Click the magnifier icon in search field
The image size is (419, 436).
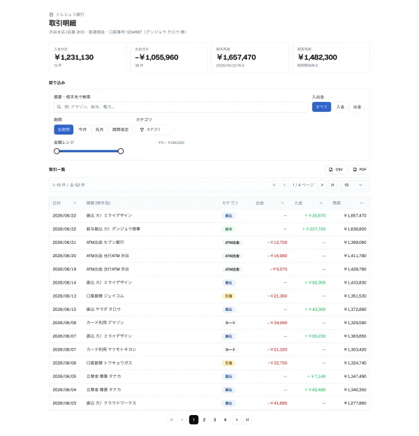pyautogui.click(x=59, y=107)
